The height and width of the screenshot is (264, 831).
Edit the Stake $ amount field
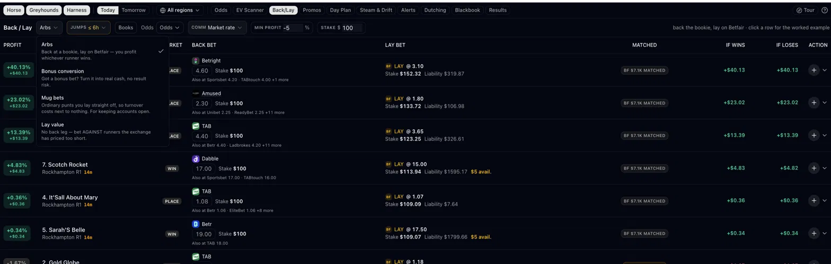tap(351, 28)
